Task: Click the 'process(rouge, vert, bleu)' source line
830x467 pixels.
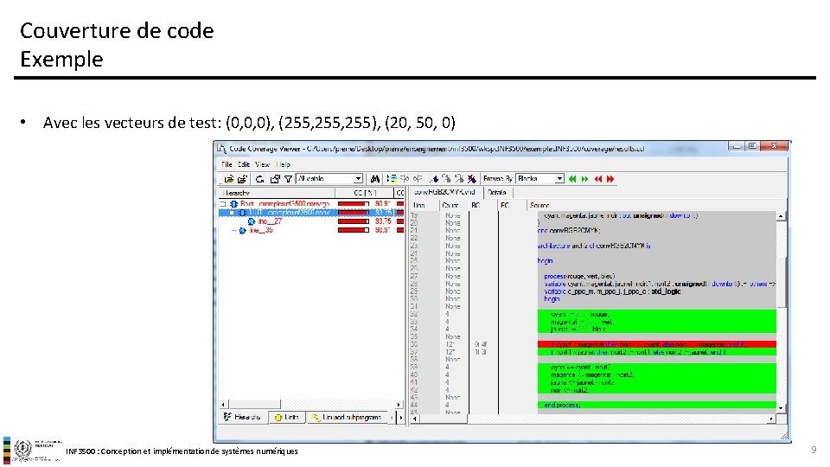Action: [x=579, y=276]
